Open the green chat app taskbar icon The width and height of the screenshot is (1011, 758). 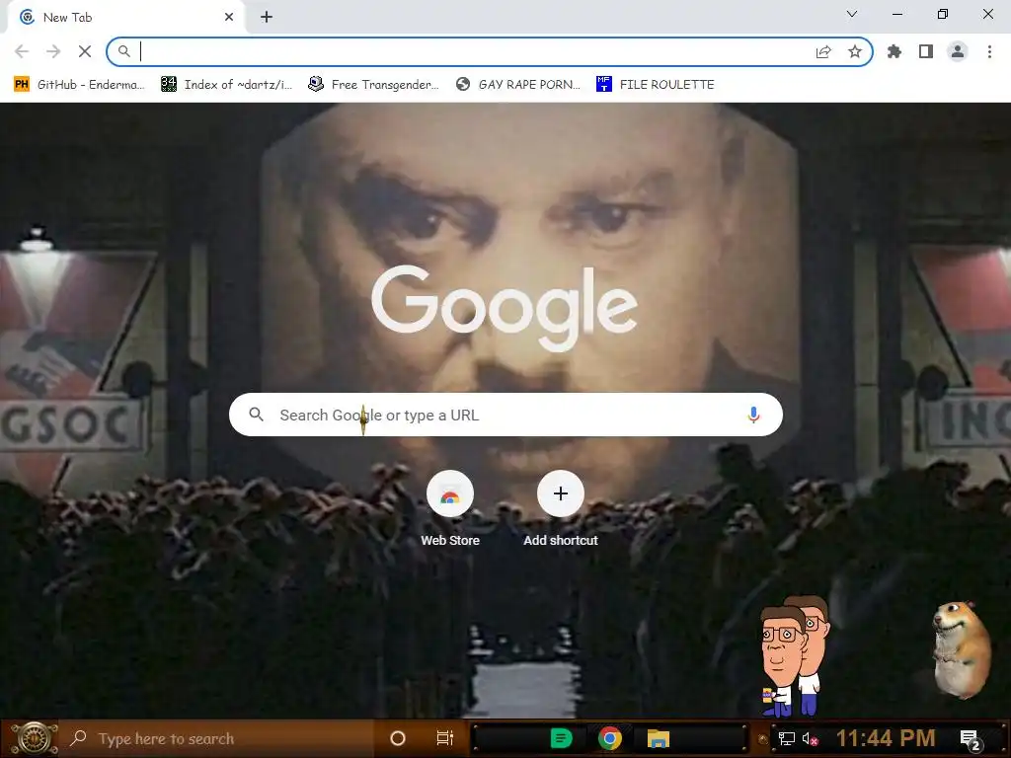click(x=561, y=738)
